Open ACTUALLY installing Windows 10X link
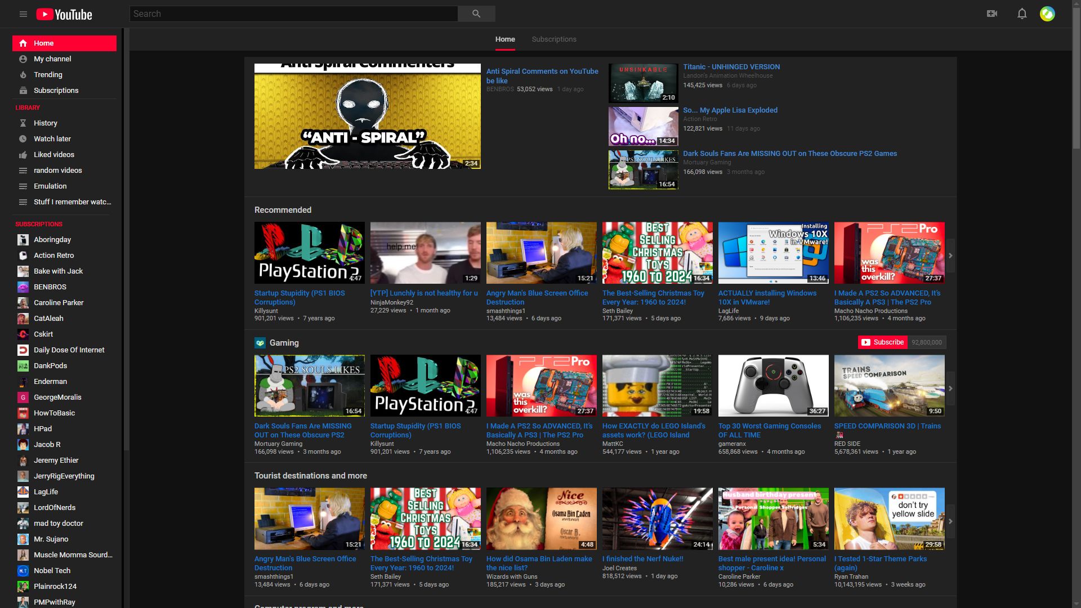 (767, 298)
